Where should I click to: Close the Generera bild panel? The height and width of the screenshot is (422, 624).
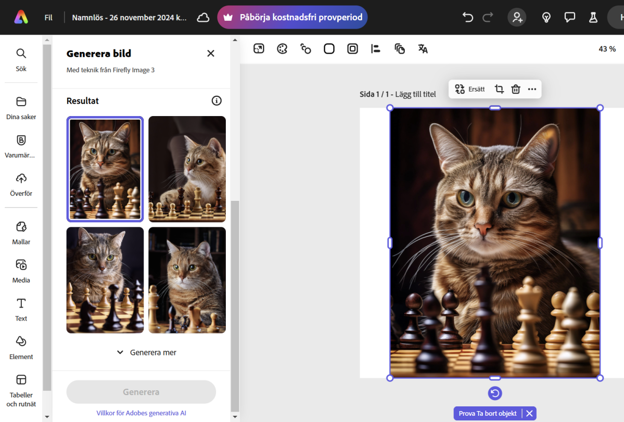pos(211,53)
